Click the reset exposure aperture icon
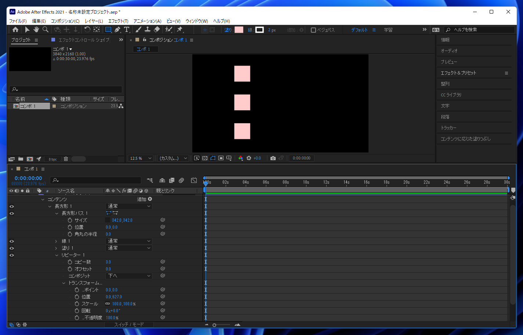 249,158
